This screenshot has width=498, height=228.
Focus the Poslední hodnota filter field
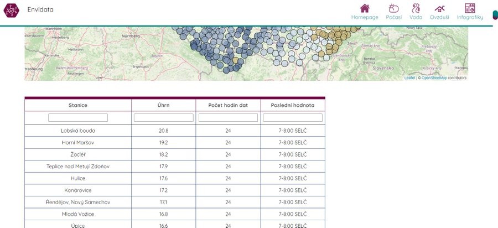click(293, 118)
